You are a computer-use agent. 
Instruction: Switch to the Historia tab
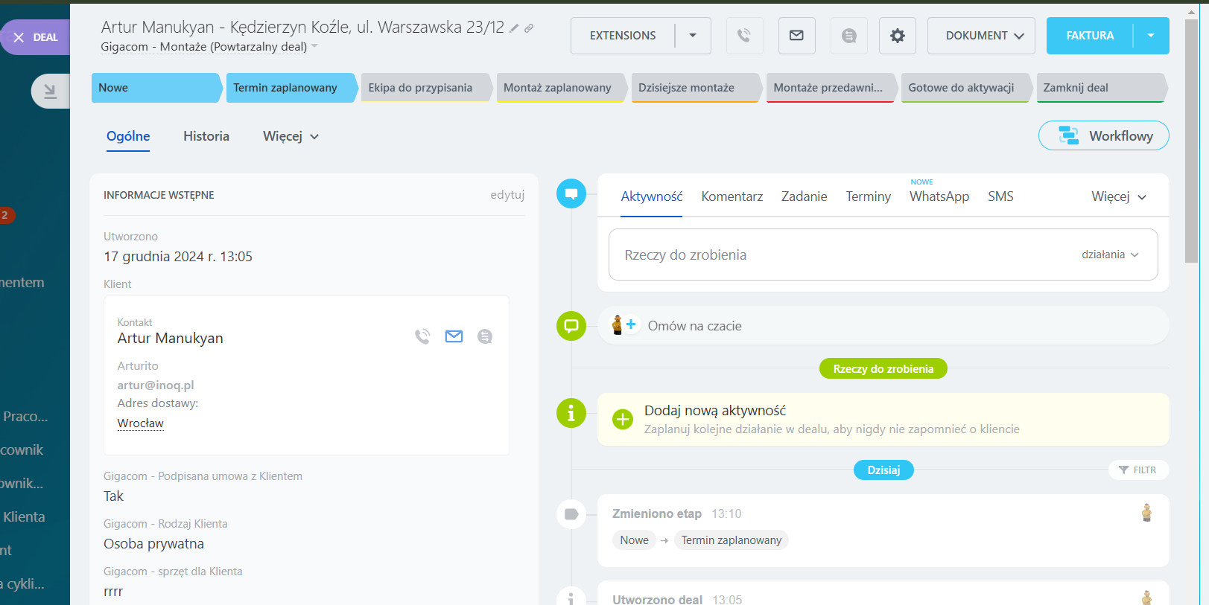tap(206, 136)
